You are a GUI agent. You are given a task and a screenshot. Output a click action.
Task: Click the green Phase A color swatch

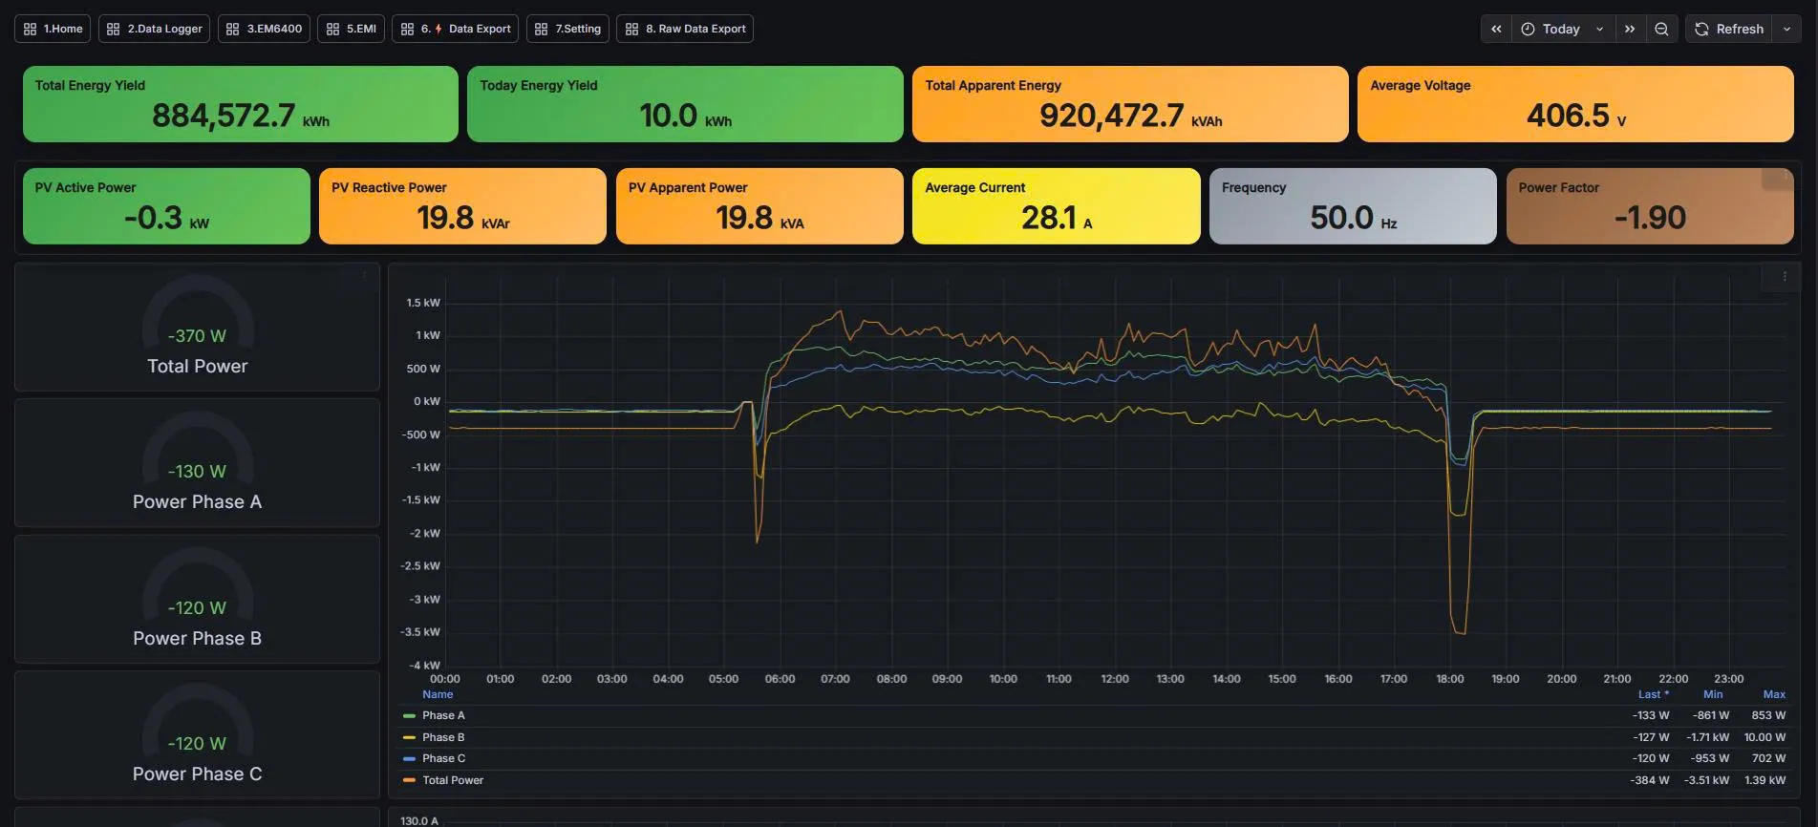[x=409, y=716]
